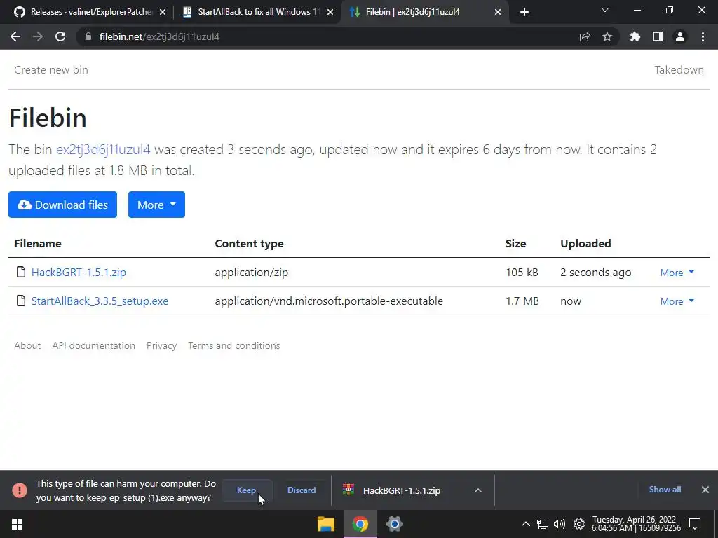This screenshot has width=718, height=538.
Task: Open Chrome's three-dot menu
Action: click(703, 36)
